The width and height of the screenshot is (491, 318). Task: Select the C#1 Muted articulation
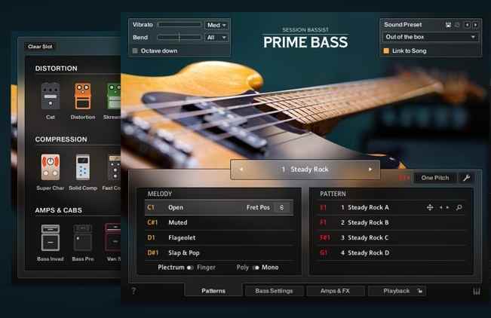[x=219, y=222]
